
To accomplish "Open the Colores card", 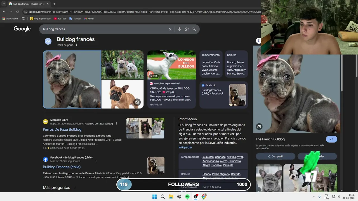I will (x=236, y=64).
